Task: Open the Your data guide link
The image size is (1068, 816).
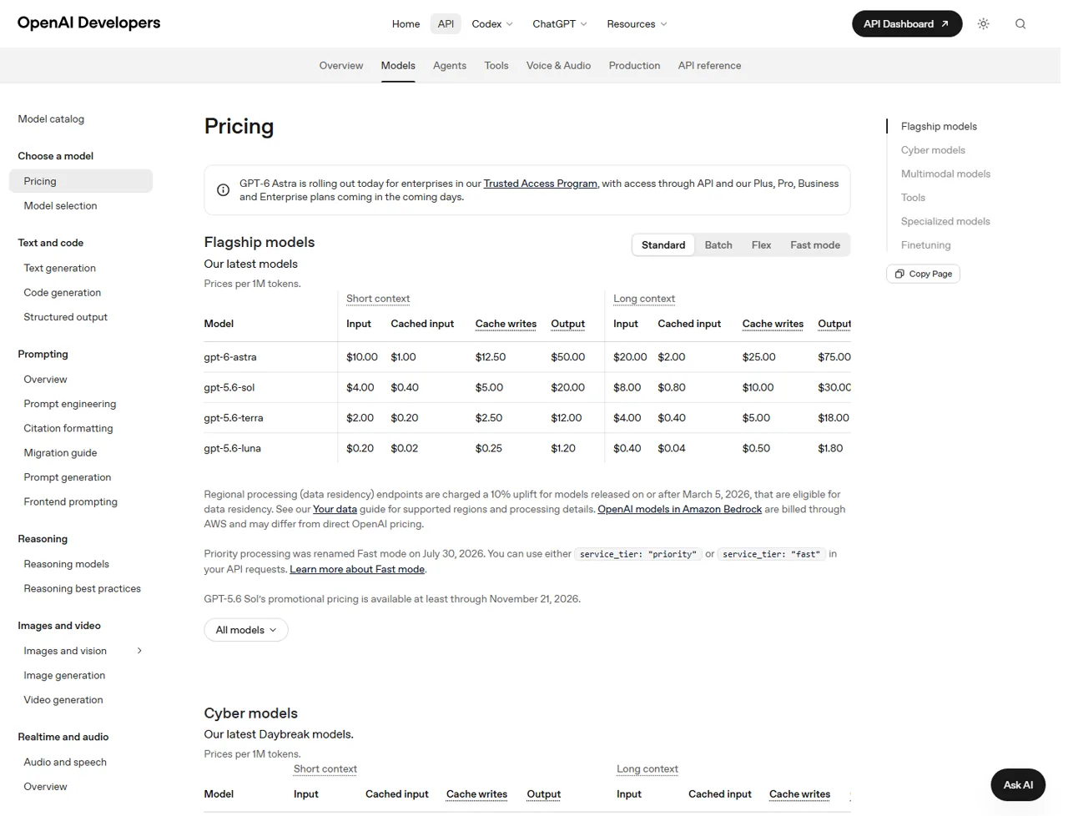Action: point(335,509)
